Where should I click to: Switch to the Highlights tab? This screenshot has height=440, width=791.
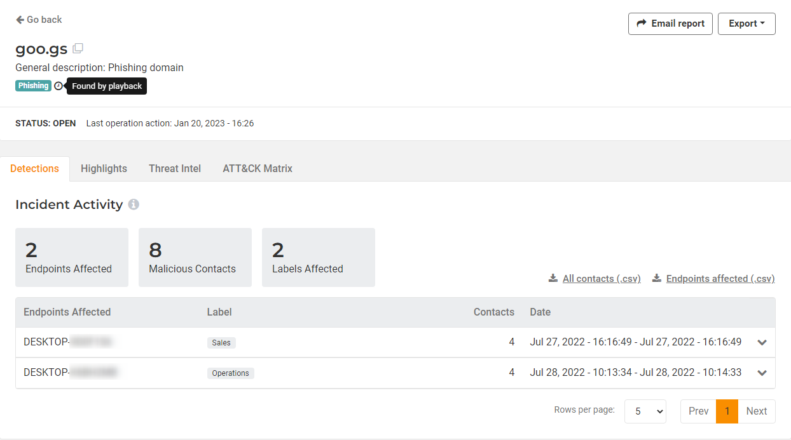point(104,168)
